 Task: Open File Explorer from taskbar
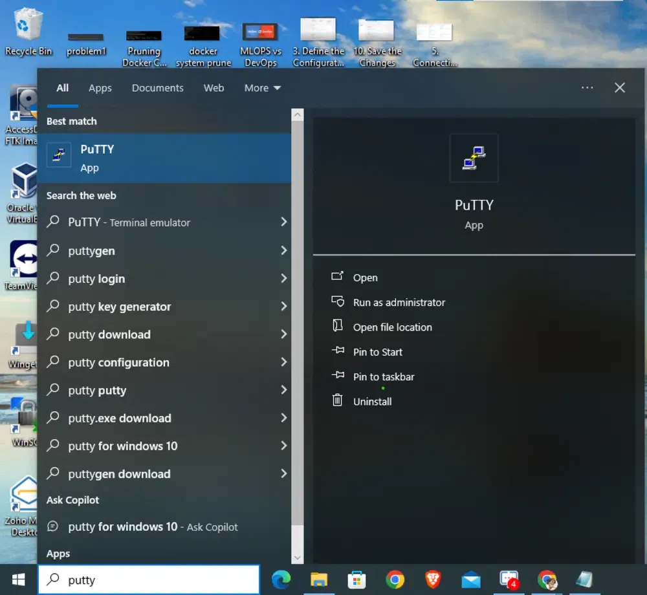(319, 579)
